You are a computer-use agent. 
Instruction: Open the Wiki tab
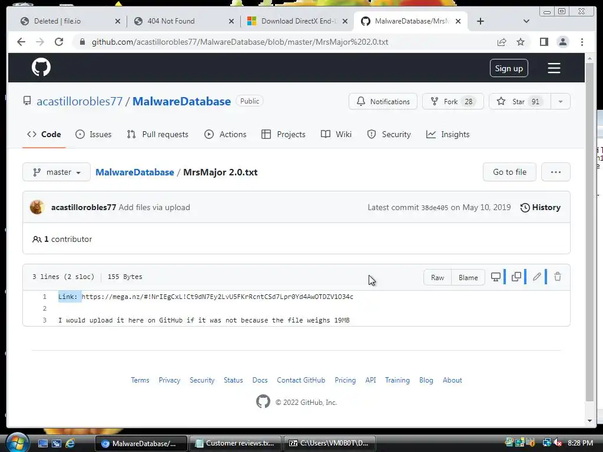click(336, 135)
